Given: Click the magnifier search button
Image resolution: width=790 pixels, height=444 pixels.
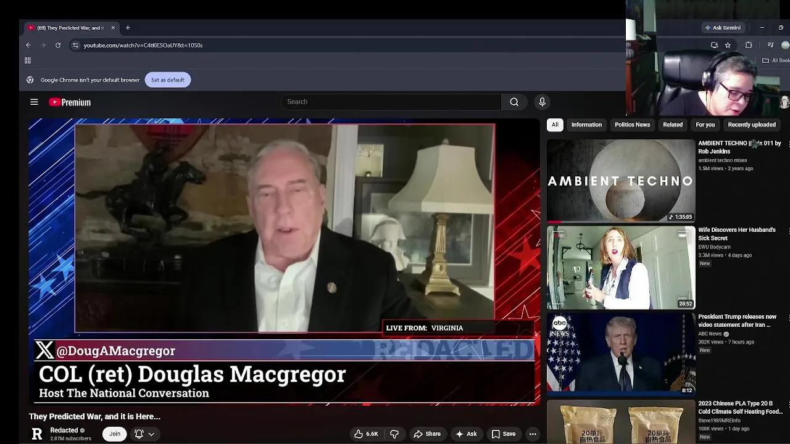Looking at the screenshot, I should point(514,102).
